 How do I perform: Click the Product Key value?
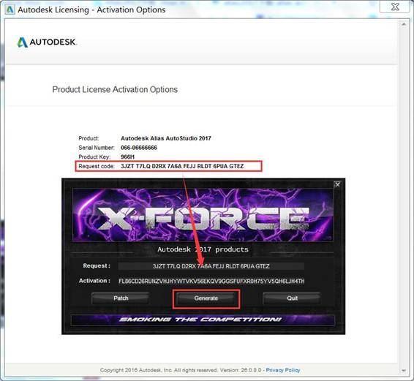[127, 156]
